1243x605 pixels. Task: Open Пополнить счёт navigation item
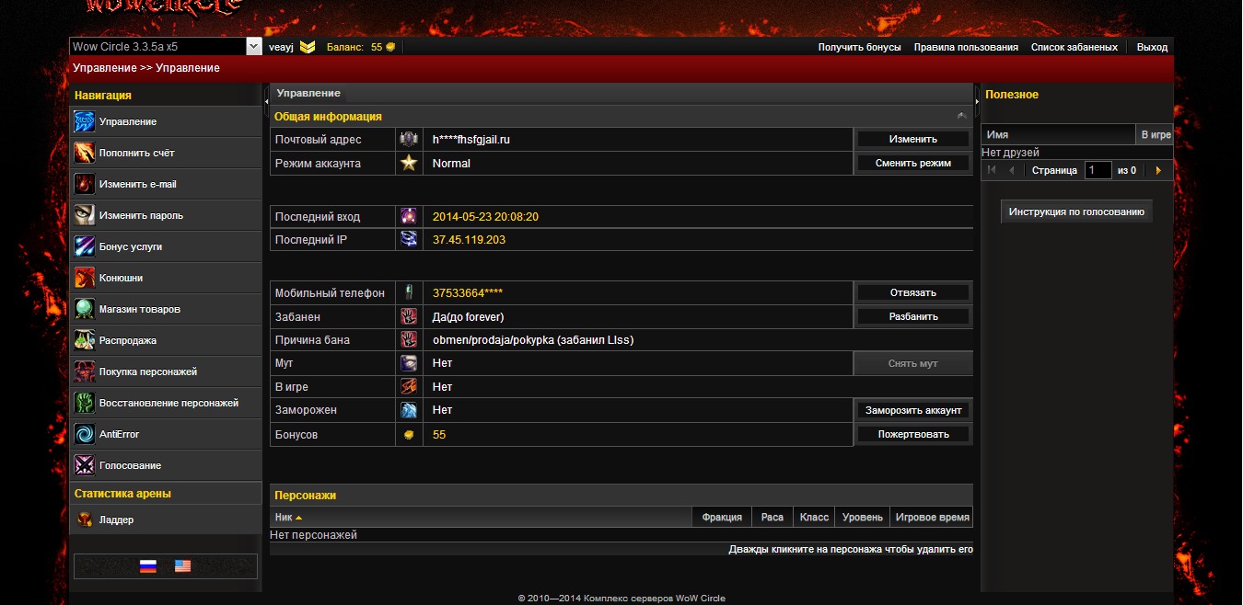click(x=166, y=153)
